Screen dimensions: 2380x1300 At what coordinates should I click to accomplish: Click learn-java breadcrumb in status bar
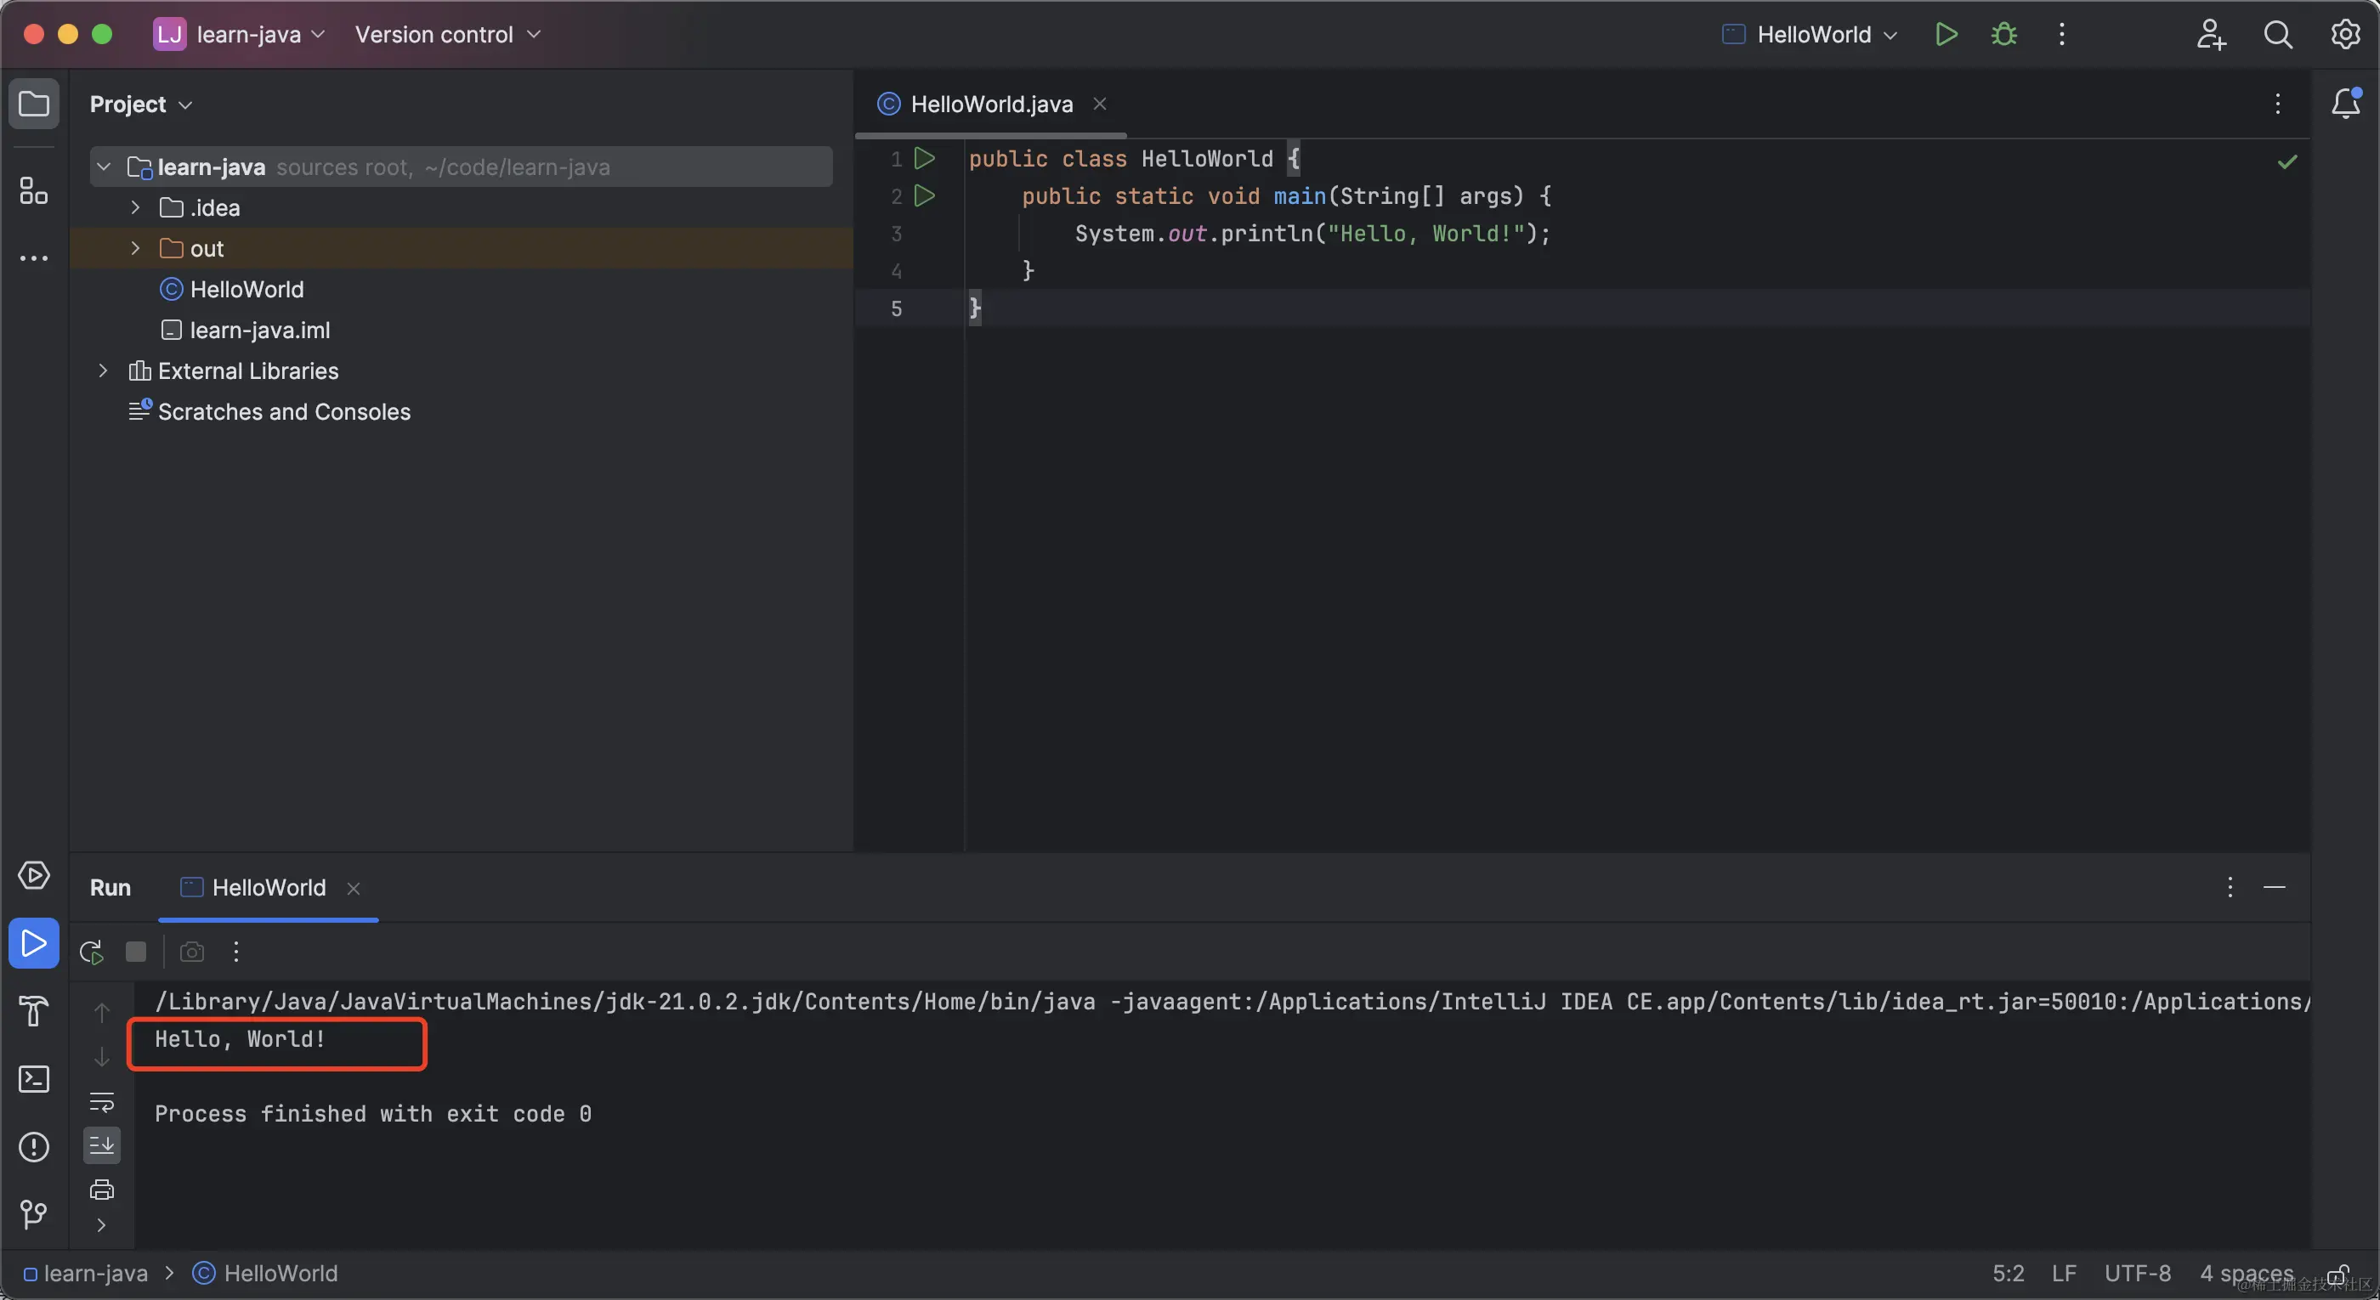tap(85, 1275)
